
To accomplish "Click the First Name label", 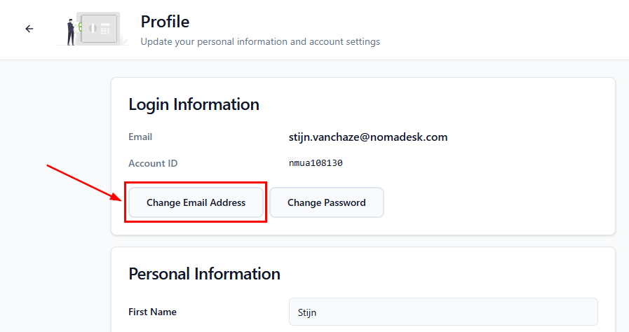I will tap(152, 312).
